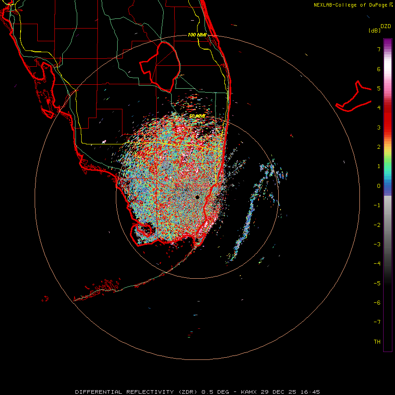Click the -1 value on the color scale
Viewport: 395px width, 395px height.
pyautogui.click(x=377, y=205)
